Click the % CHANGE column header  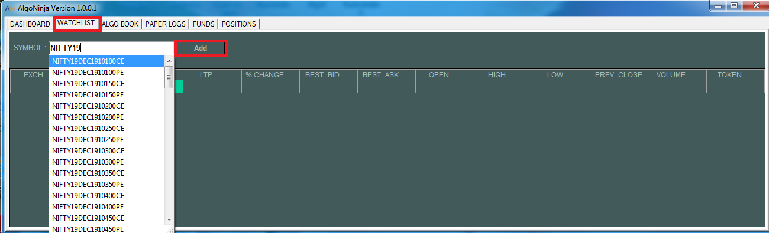(265, 75)
